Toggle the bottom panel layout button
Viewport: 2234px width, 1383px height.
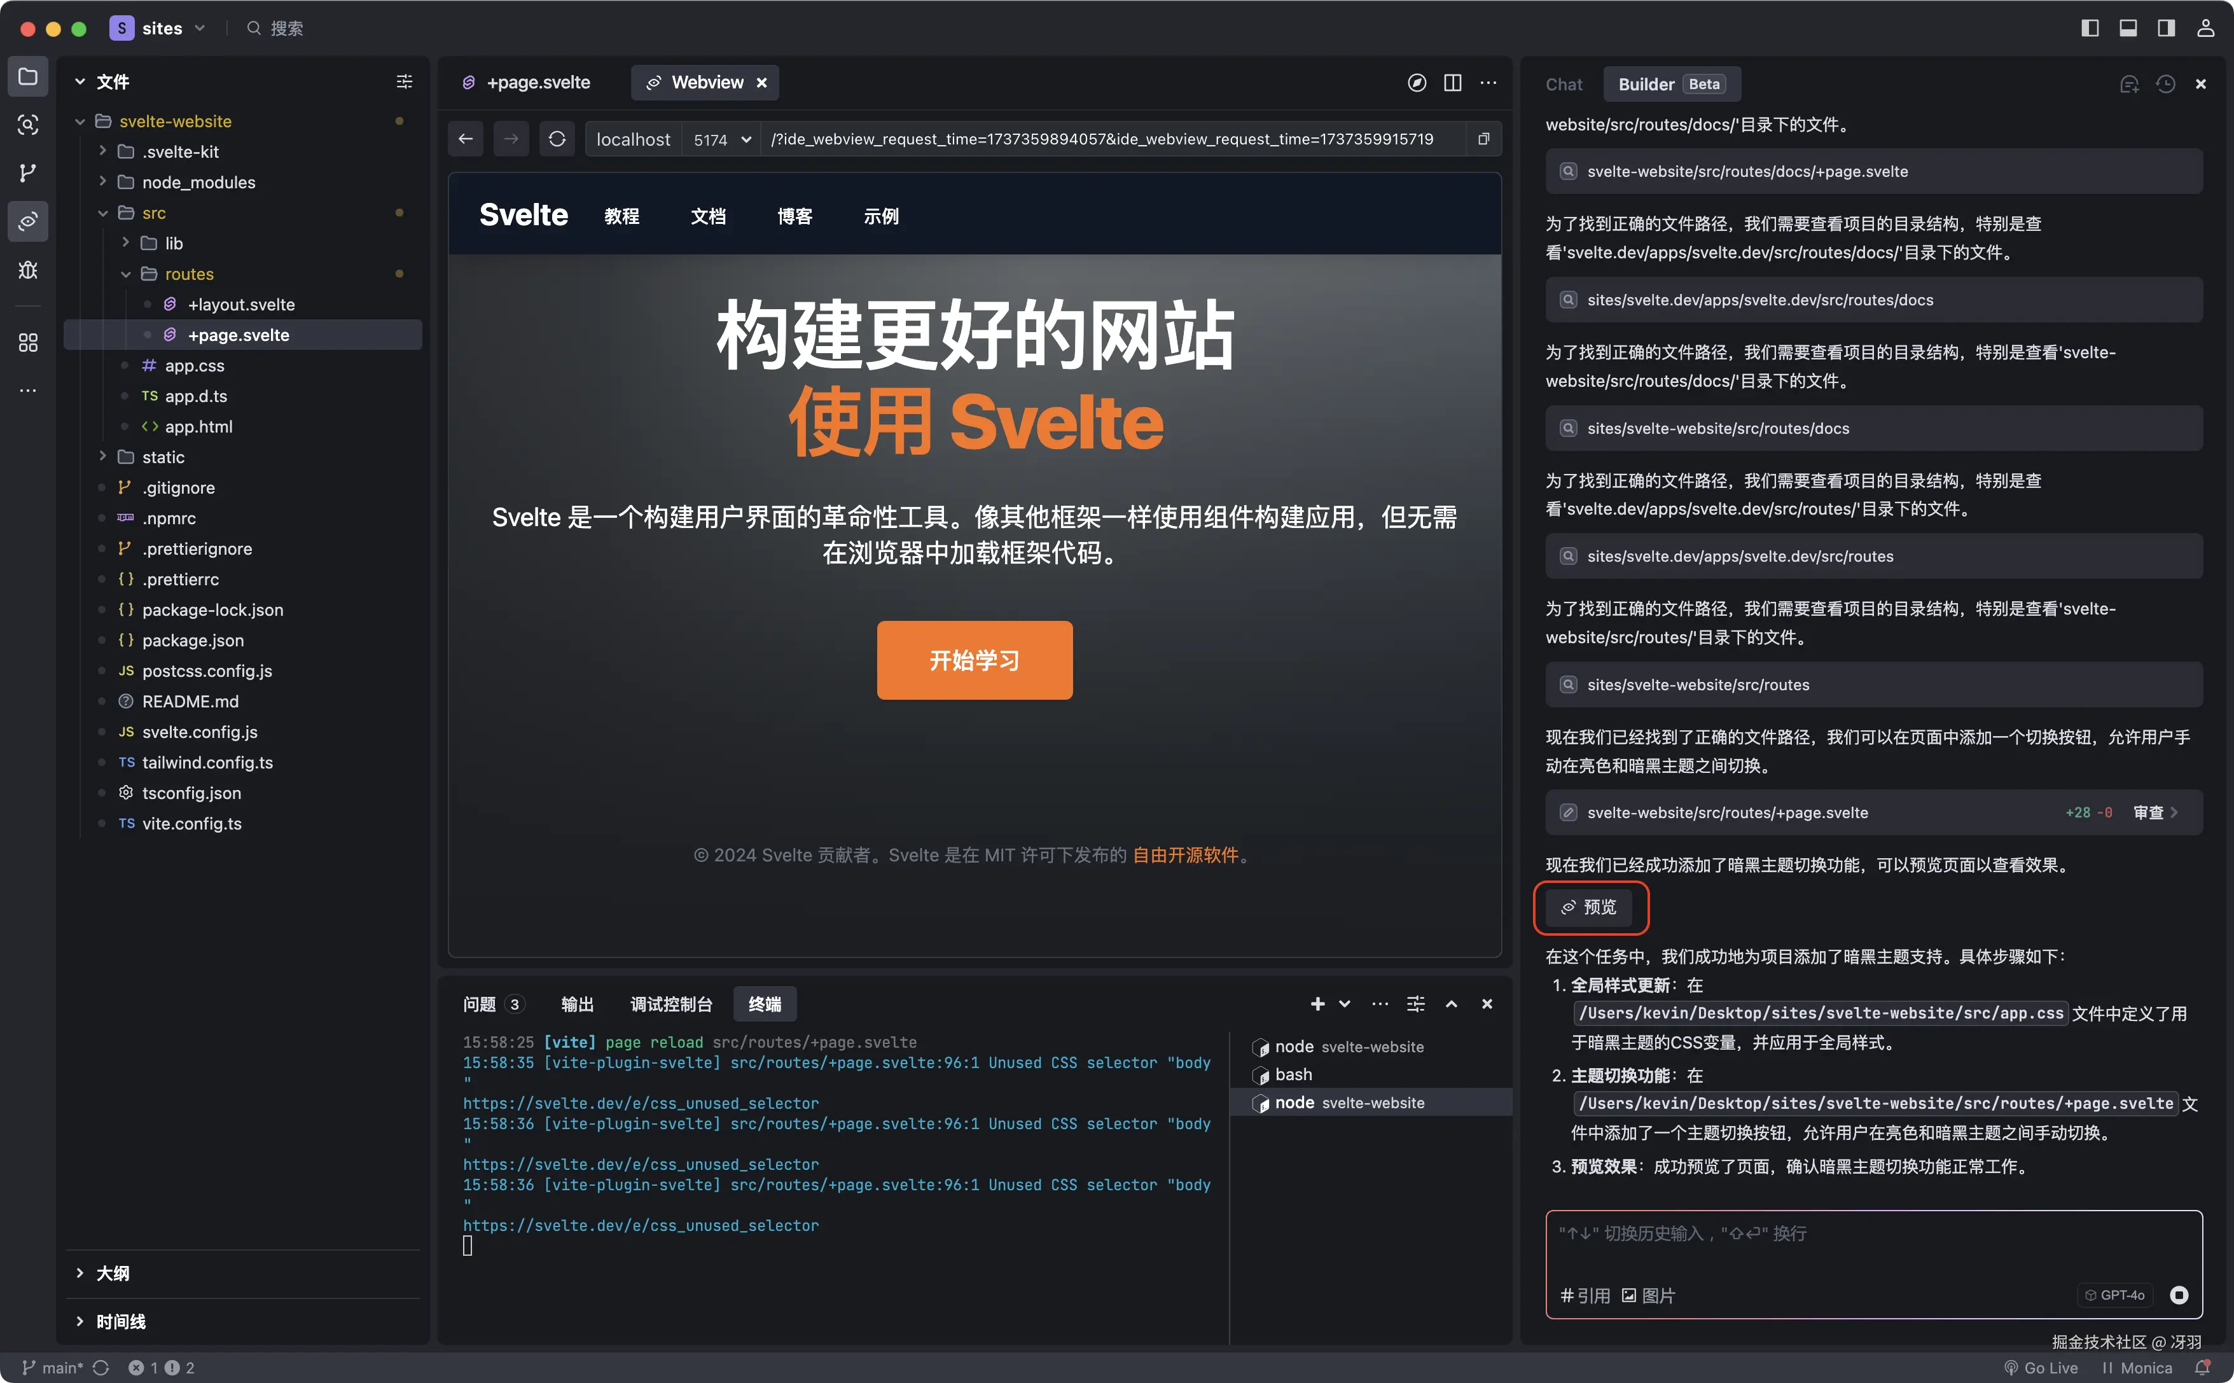[2128, 29]
